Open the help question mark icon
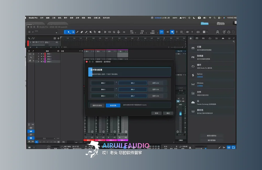The width and height of the screenshot is (262, 170). point(192,32)
